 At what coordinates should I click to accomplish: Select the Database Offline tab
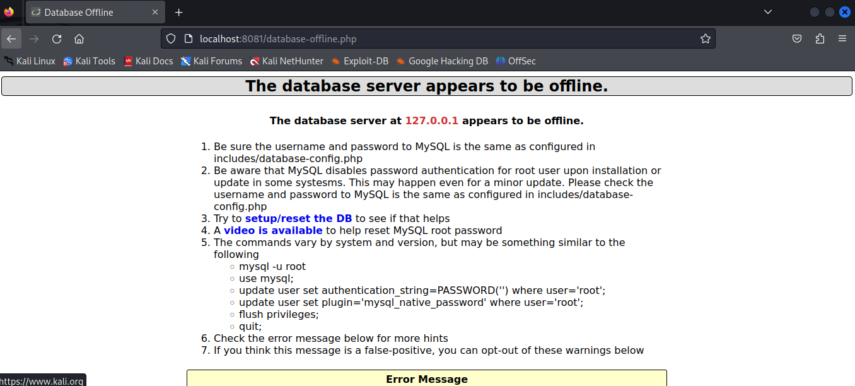coord(88,11)
